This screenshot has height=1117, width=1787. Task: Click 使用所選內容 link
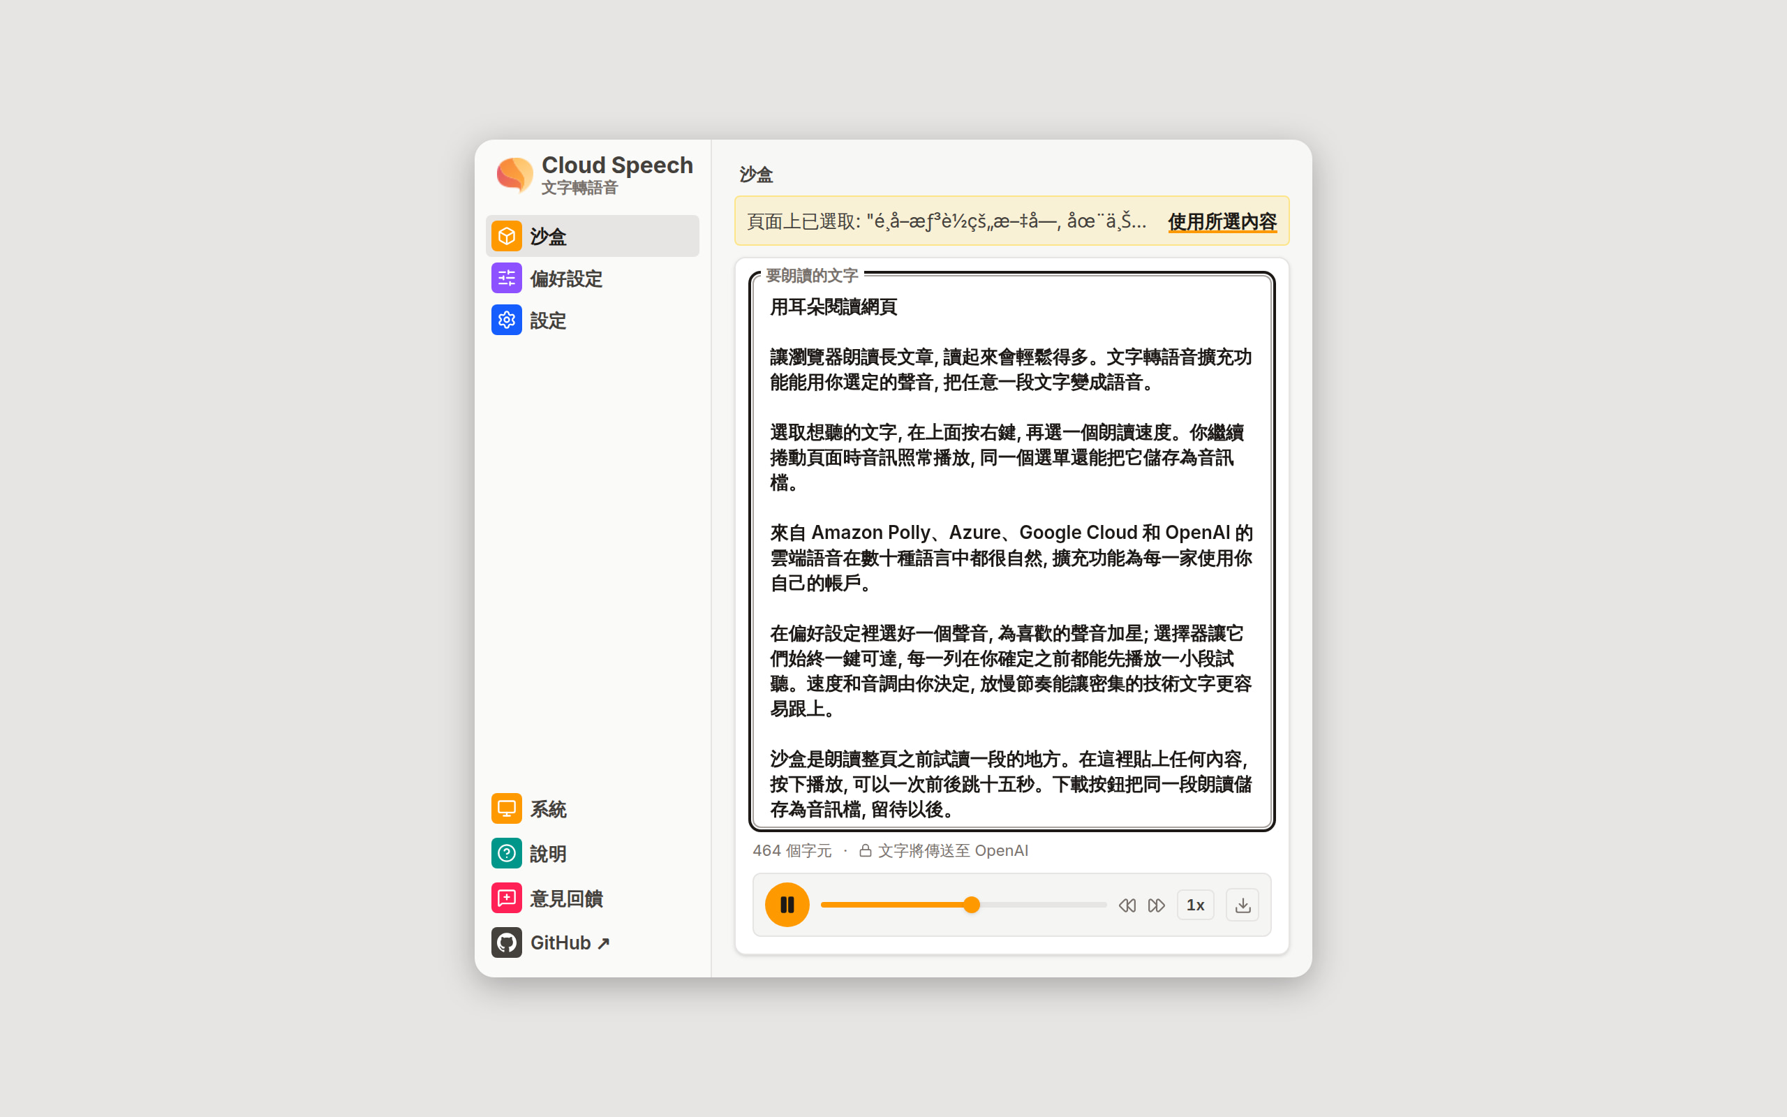tap(1222, 221)
